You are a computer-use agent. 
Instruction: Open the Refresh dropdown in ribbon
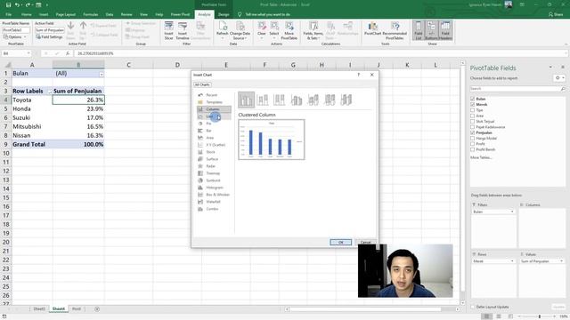pos(222,37)
